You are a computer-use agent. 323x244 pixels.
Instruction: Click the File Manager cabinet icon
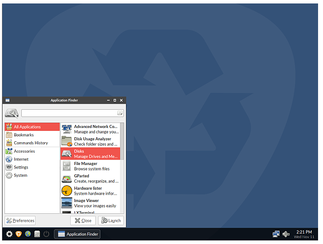click(x=67, y=166)
